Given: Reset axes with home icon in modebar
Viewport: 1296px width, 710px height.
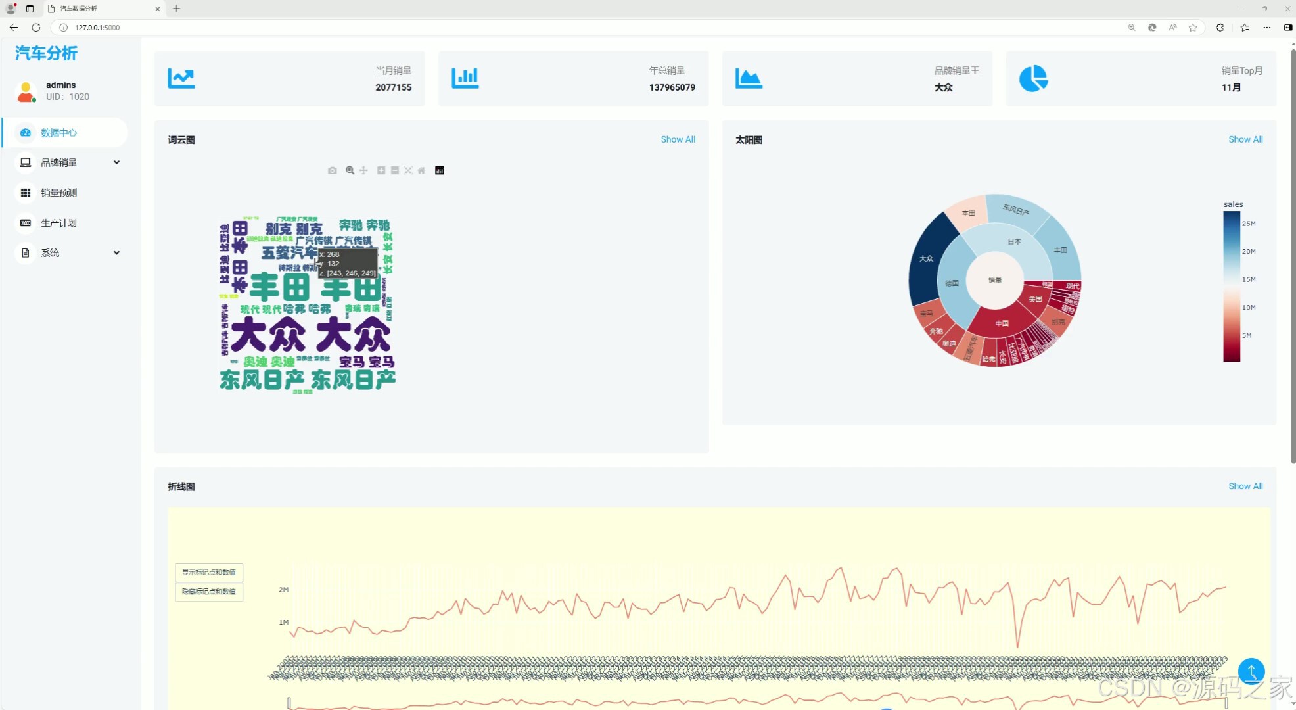Looking at the screenshot, I should tap(422, 170).
